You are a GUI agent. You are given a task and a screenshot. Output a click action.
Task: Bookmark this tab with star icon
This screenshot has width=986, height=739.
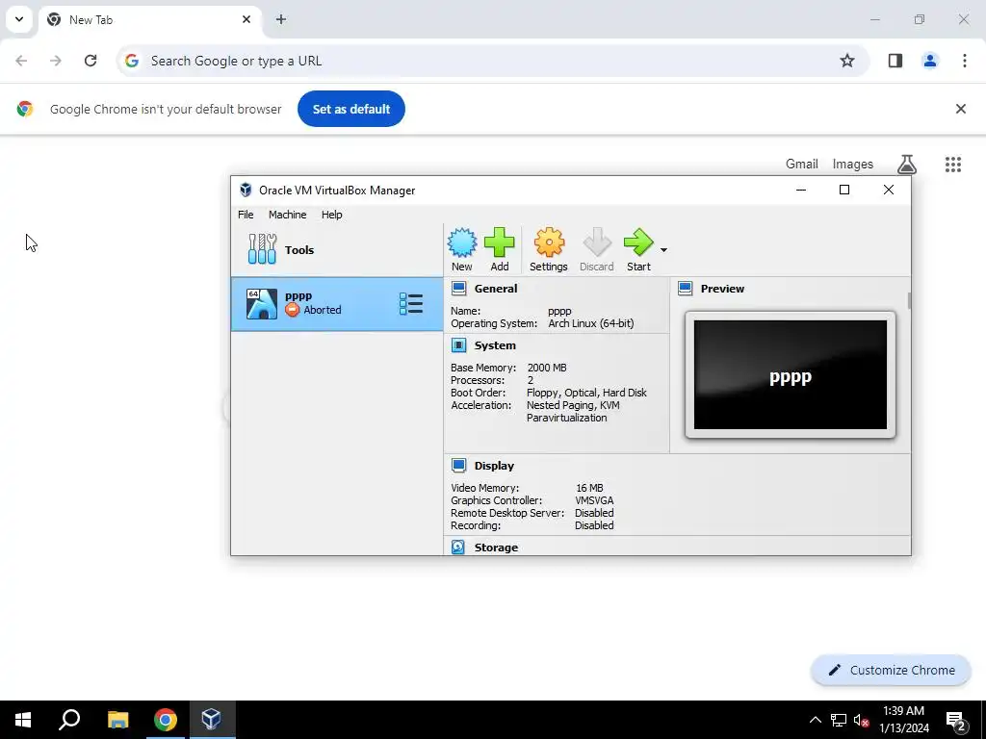click(847, 61)
